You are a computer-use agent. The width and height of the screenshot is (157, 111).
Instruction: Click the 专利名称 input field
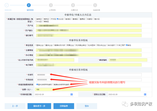click(89, 80)
